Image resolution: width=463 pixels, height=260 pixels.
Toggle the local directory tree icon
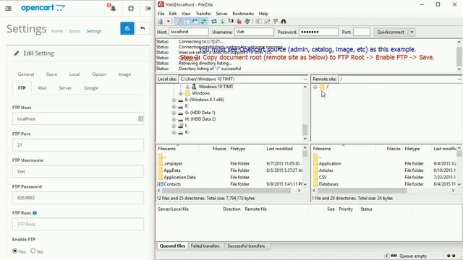pyautogui.click(x=187, y=22)
